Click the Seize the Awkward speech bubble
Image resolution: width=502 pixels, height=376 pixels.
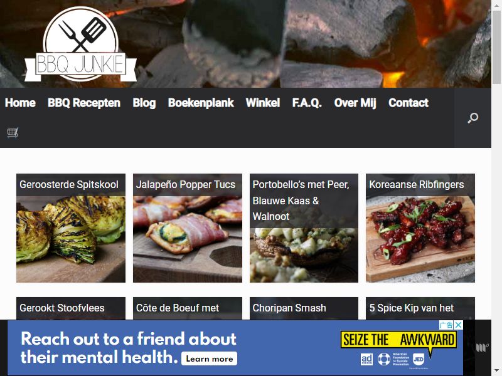pyautogui.click(x=398, y=340)
